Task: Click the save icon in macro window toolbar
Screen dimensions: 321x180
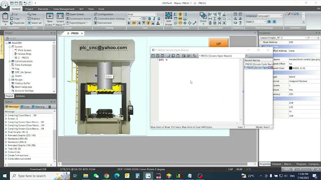Action: point(158,56)
